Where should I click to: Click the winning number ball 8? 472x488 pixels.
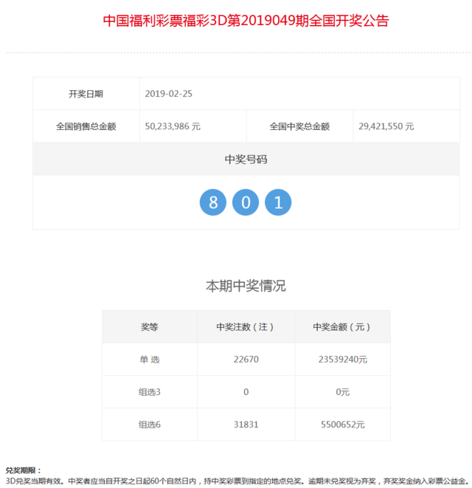click(213, 202)
